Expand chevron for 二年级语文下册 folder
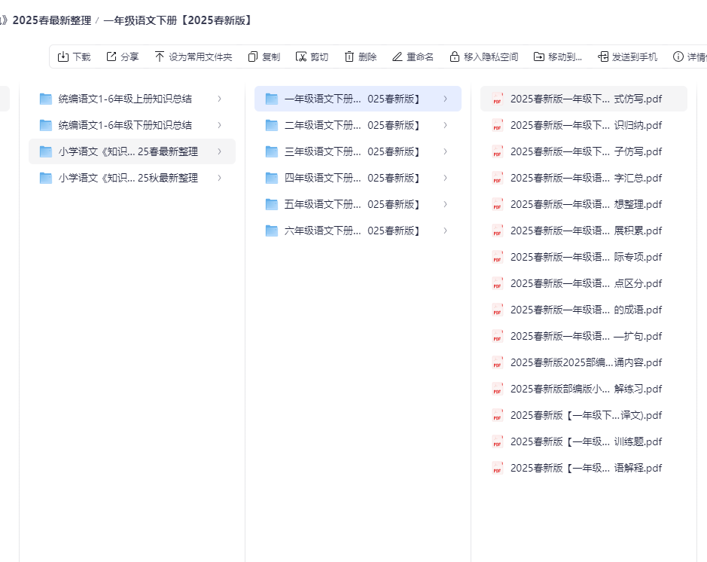The image size is (707, 562). 445,125
